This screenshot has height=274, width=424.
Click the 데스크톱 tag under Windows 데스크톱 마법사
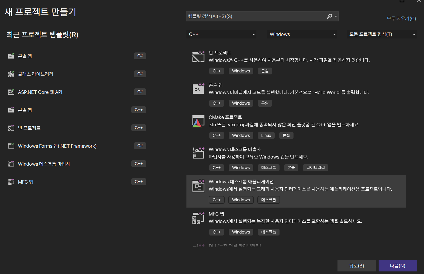[x=269, y=168]
